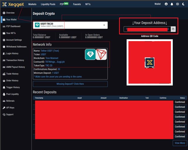Open the Liquidity Pools menu
This screenshot has width=188, height=150.
(x=48, y=4)
